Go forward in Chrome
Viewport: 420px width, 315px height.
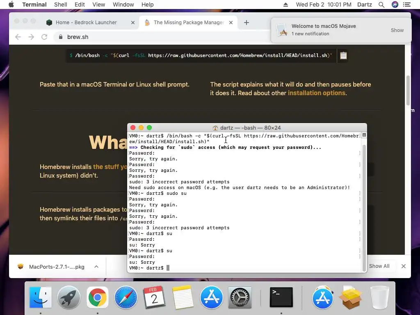coord(31,37)
